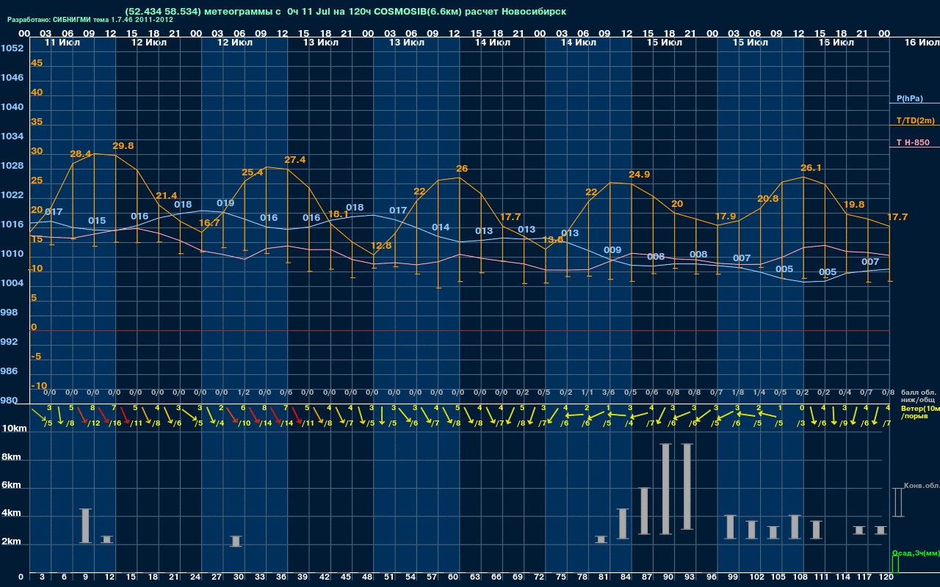Click the 1052 pressure axis label

point(12,48)
